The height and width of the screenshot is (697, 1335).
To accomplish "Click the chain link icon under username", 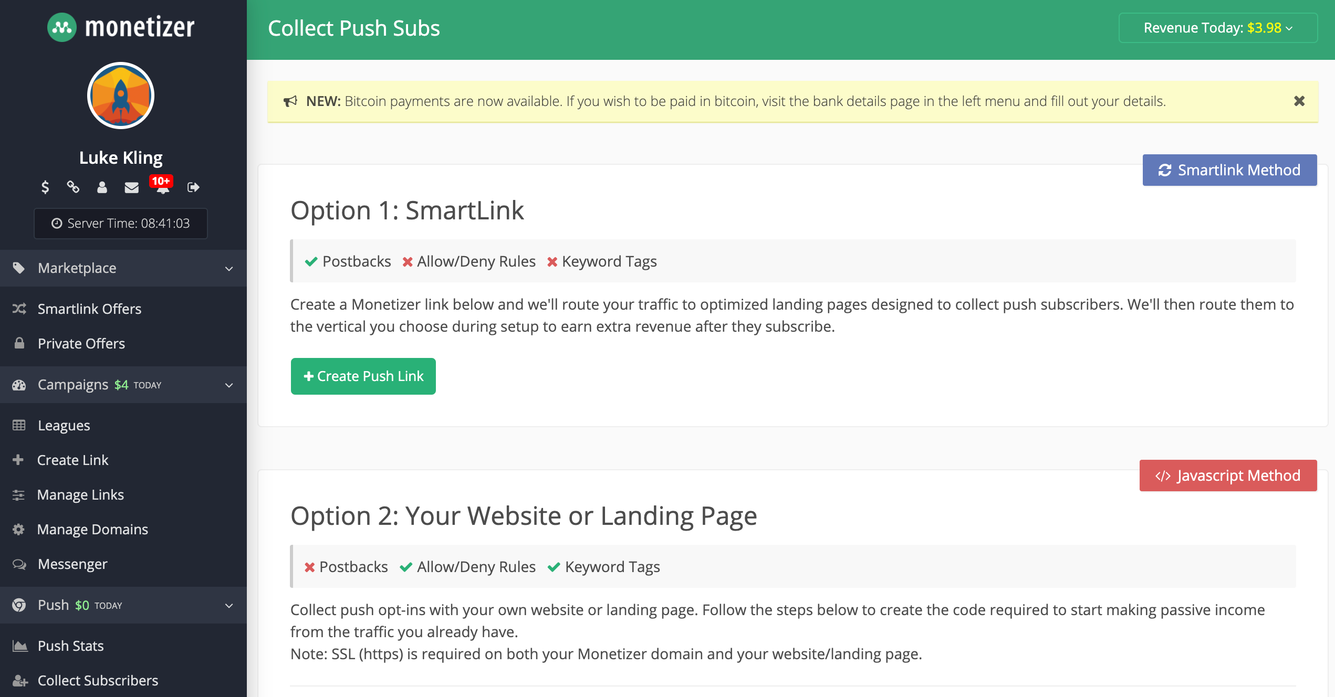I will (x=73, y=187).
